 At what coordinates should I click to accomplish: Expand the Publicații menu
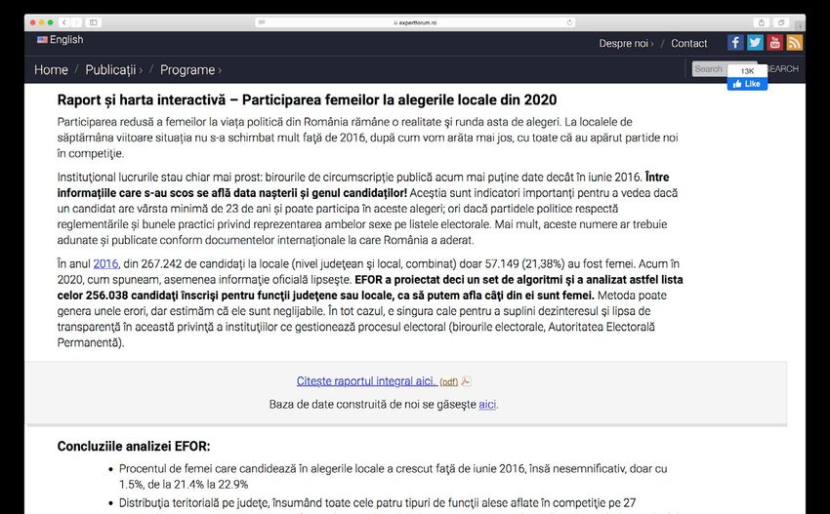(113, 70)
